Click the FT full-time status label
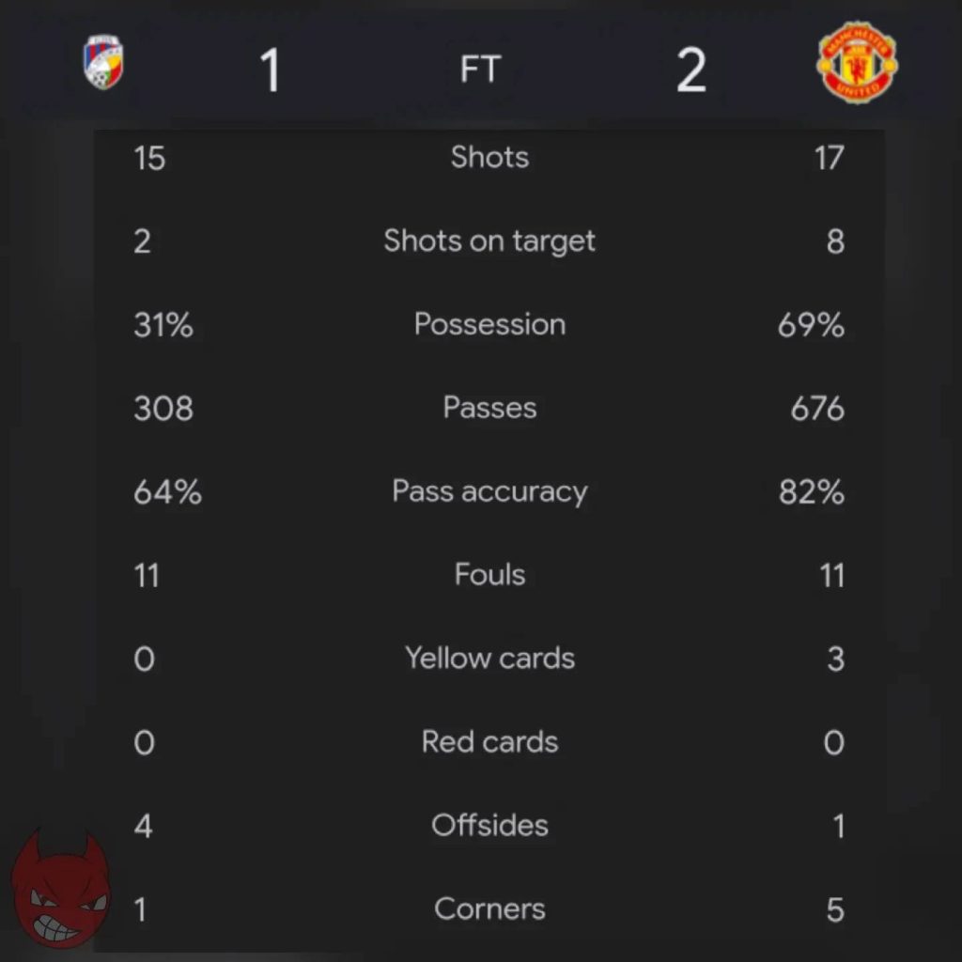The image size is (962, 962). 480,70
